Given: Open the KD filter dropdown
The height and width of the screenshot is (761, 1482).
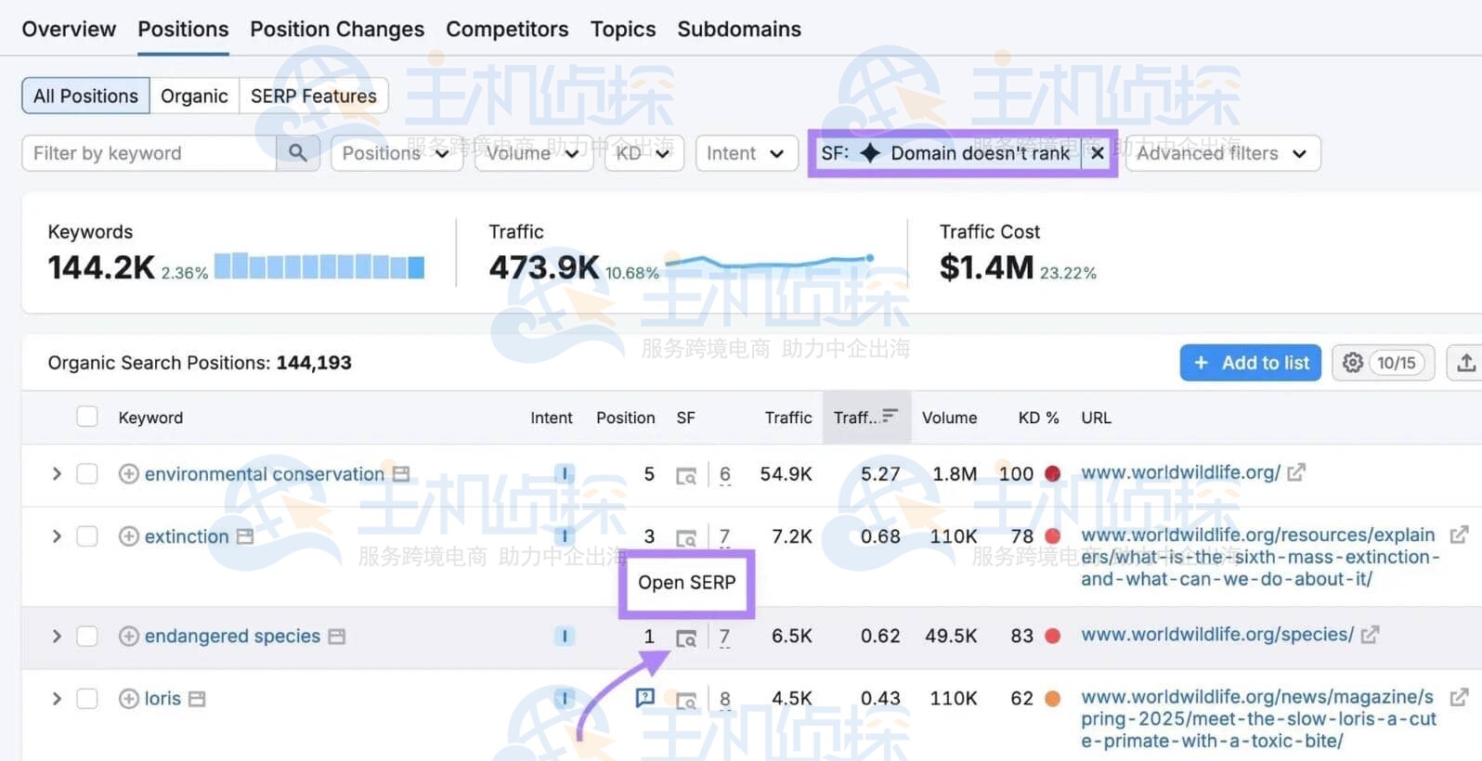Looking at the screenshot, I should (x=643, y=153).
